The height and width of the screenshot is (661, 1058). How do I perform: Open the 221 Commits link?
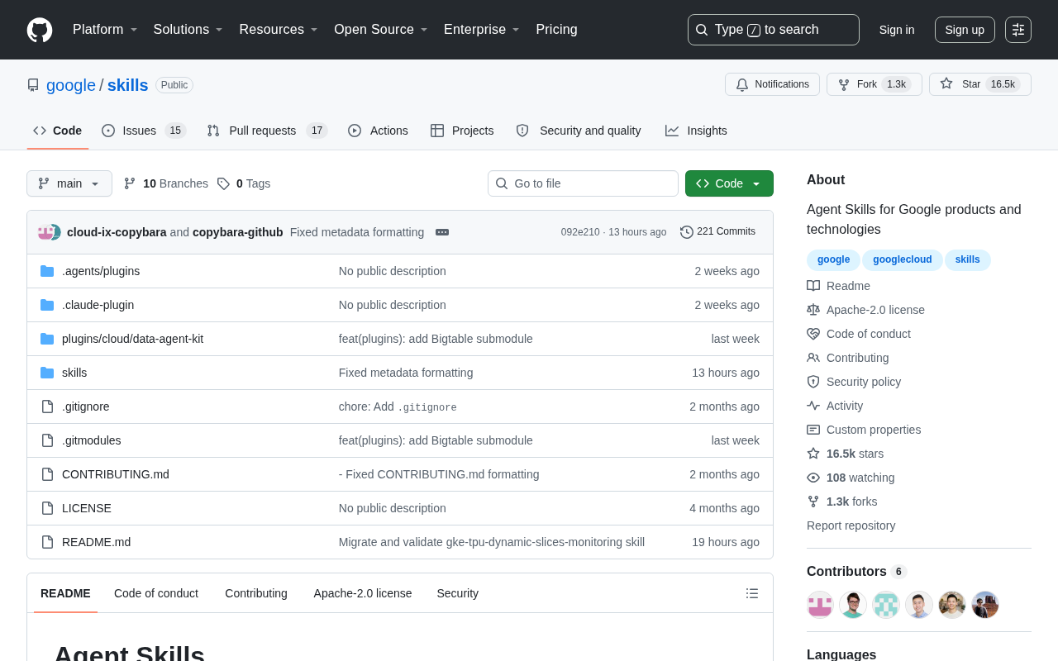pos(717,232)
